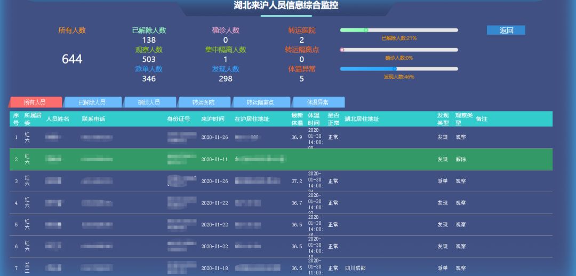Viewport: 576px width, 276px height.
Task: Select the 体温异常 tab
Action: [x=318, y=102]
